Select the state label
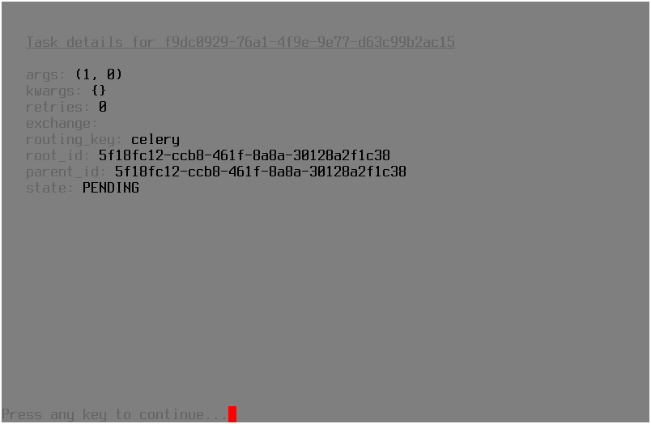651x424 pixels. 49,188
